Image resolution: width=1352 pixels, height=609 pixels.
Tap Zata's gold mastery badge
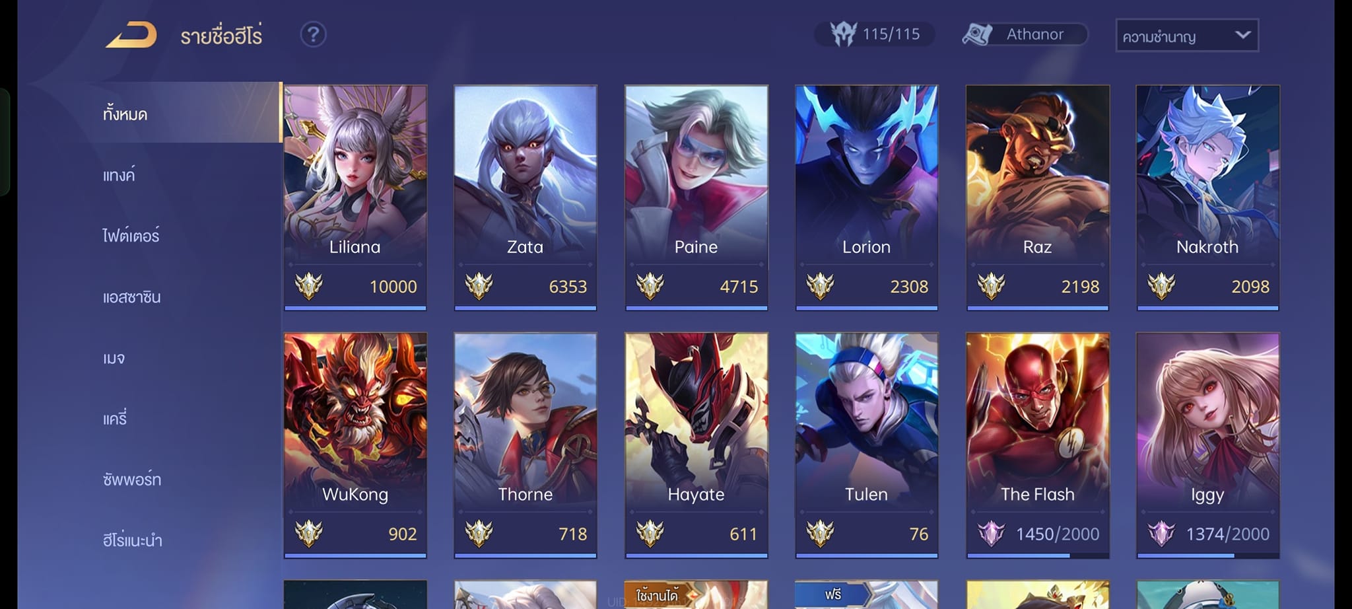click(x=479, y=286)
